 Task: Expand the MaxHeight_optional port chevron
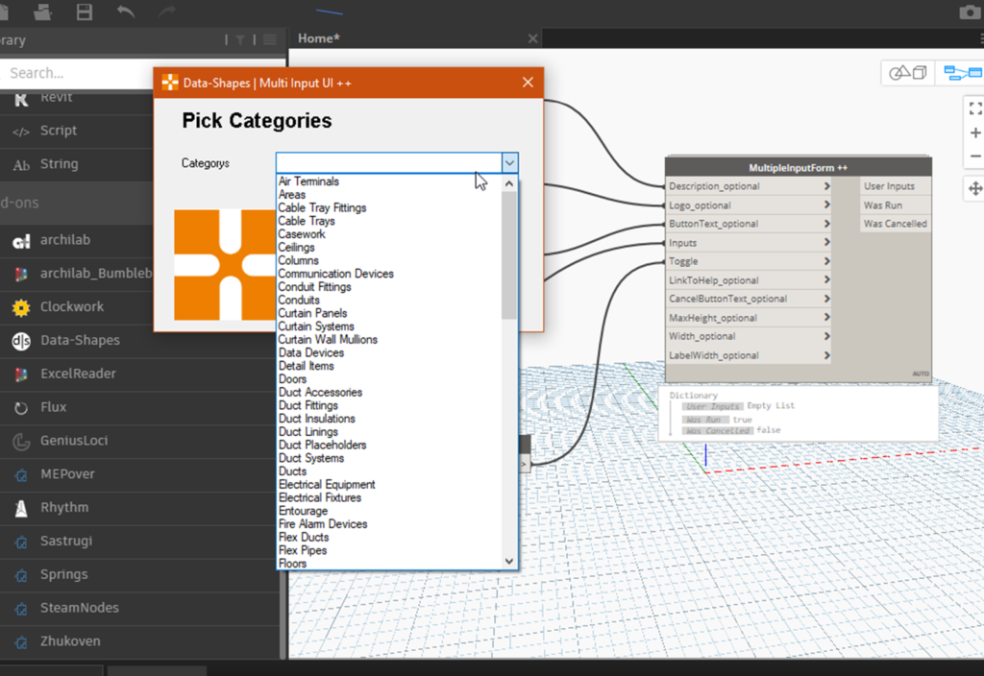(x=827, y=318)
